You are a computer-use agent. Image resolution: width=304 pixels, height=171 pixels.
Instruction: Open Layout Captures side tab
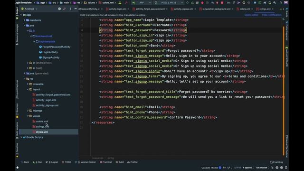click(17, 89)
